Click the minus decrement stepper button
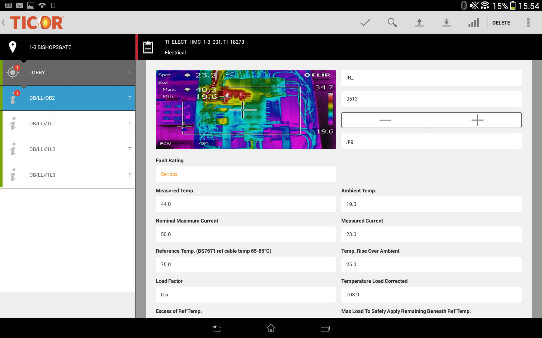 386,120
